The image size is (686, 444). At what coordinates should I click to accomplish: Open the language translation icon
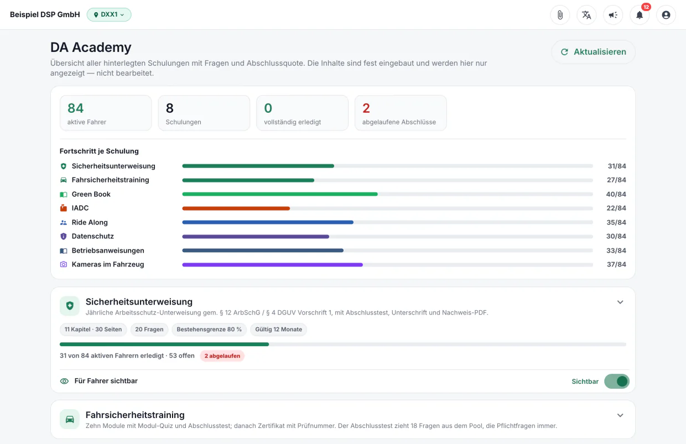point(586,15)
